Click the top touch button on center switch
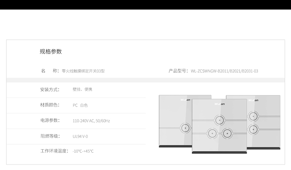This screenshot has width=291, height=170. (220, 120)
